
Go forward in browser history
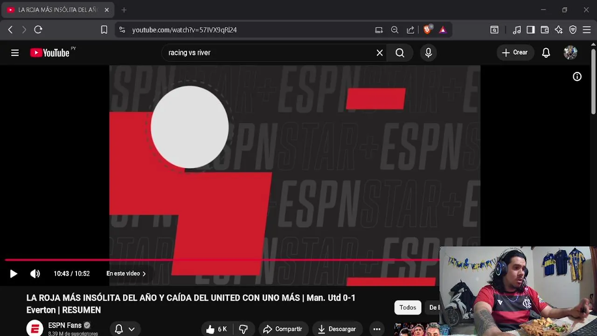(x=24, y=30)
